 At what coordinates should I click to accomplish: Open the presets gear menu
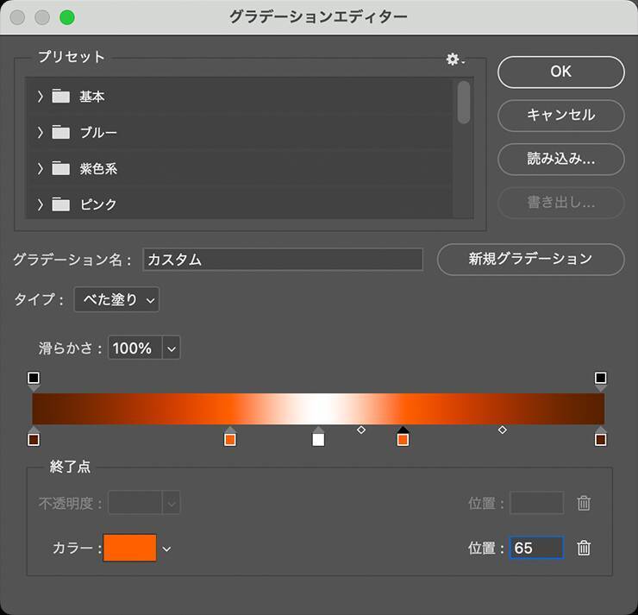pyautogui.click(x=453, y=60)
